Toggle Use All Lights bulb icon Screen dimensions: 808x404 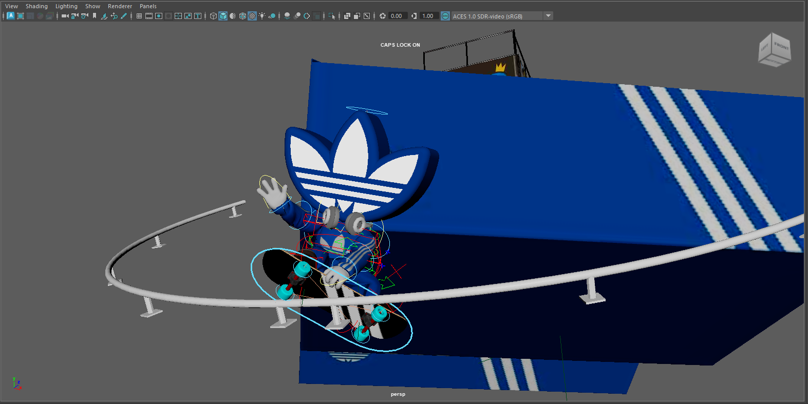pos(262,16)
